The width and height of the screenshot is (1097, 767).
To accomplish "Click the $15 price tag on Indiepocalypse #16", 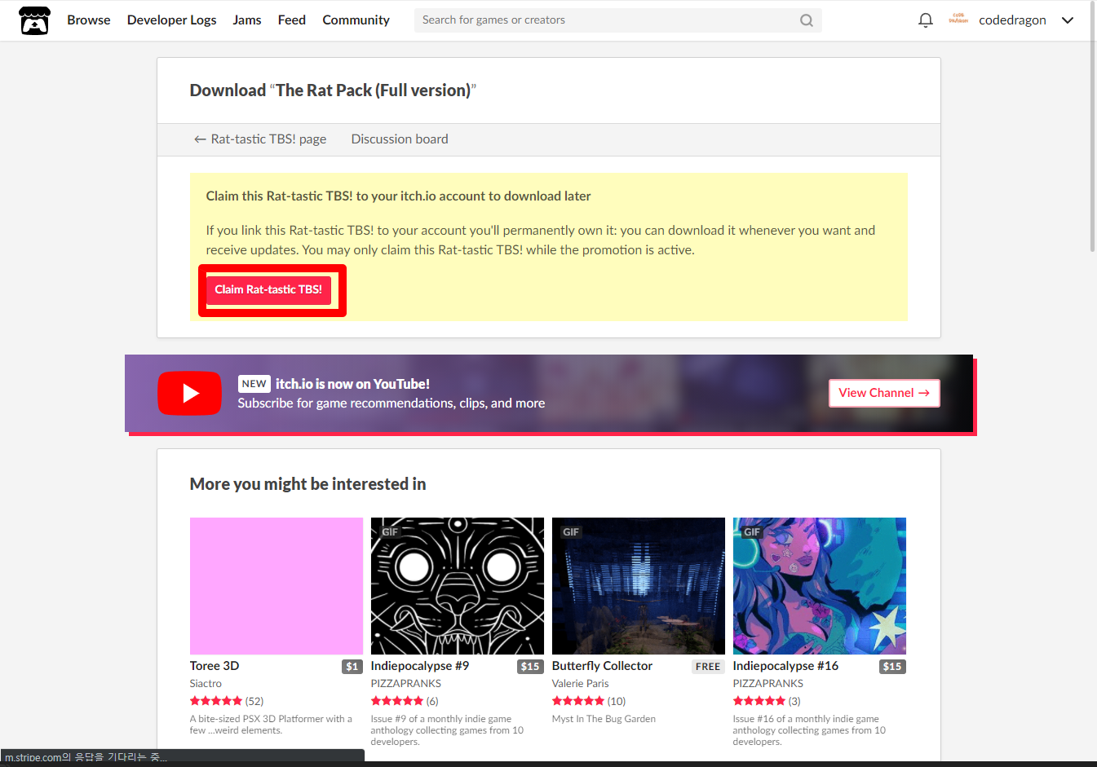I will (893, 667).
